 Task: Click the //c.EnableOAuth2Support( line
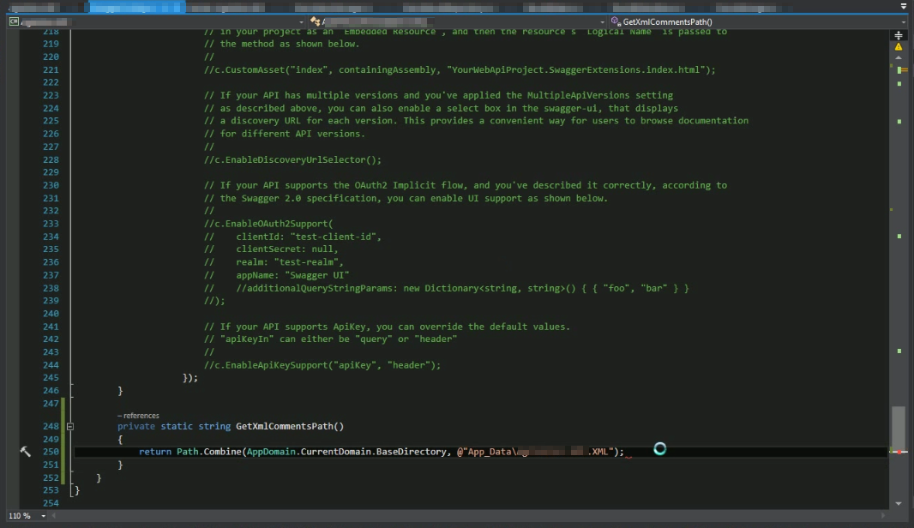[x=268, y=224]
